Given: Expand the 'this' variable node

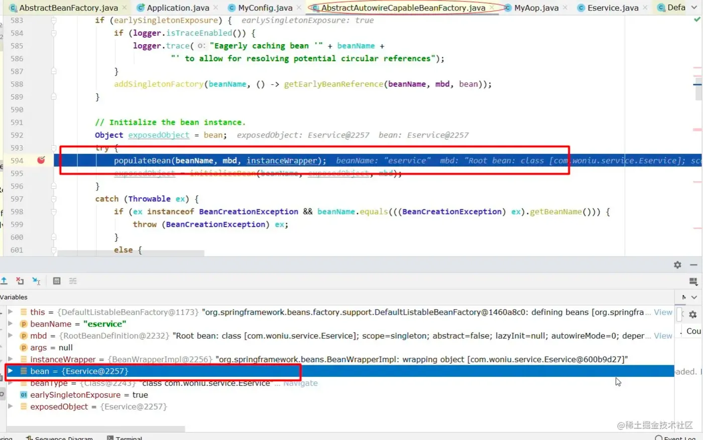Looking at the screenshot, I should coord(10,312).
